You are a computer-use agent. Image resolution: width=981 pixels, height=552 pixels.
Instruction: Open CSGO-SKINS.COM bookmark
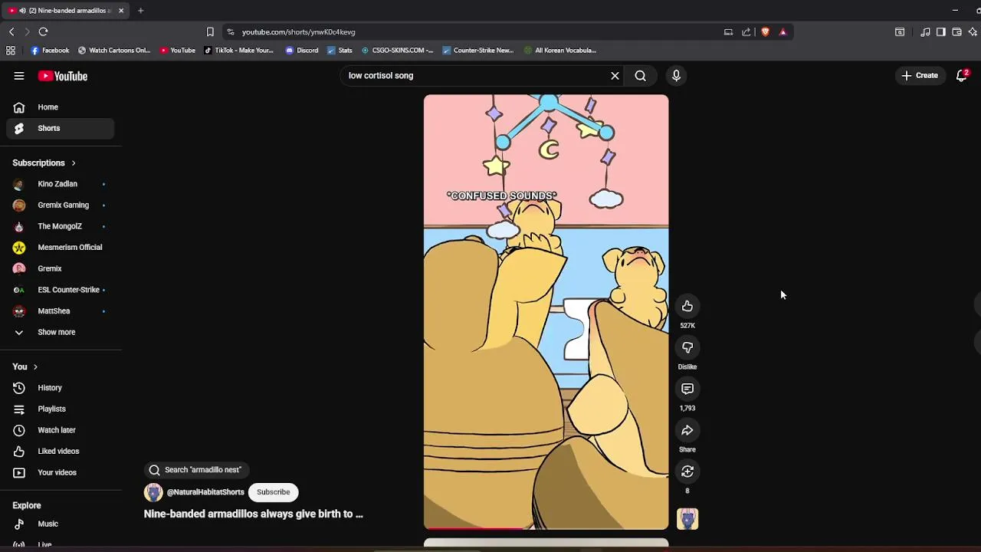tap(397, 51)
